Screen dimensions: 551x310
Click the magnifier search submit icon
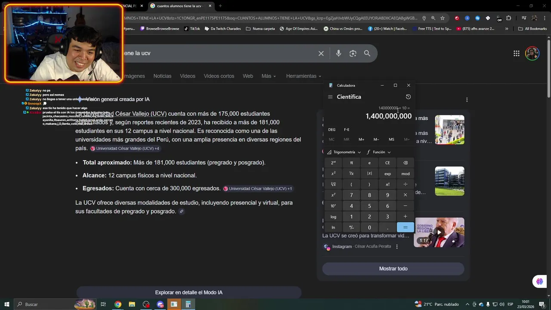click(x=367, y=53)
